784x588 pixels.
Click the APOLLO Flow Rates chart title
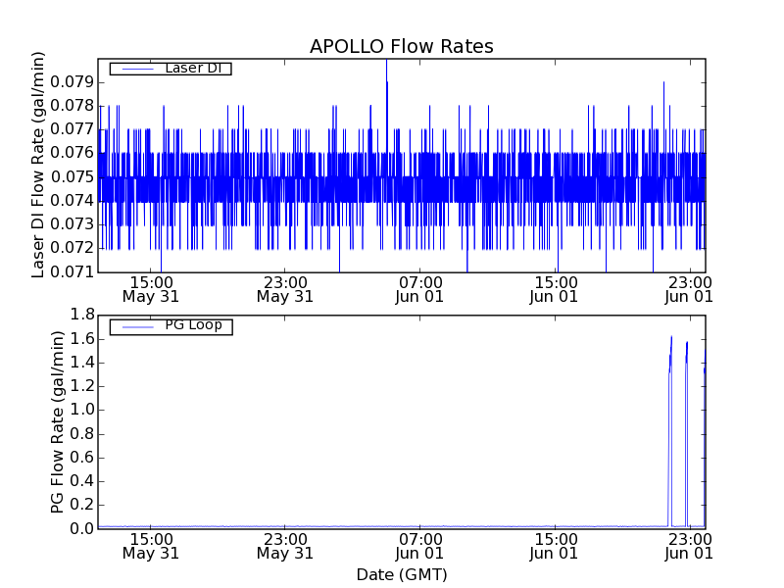click(401, 46)
